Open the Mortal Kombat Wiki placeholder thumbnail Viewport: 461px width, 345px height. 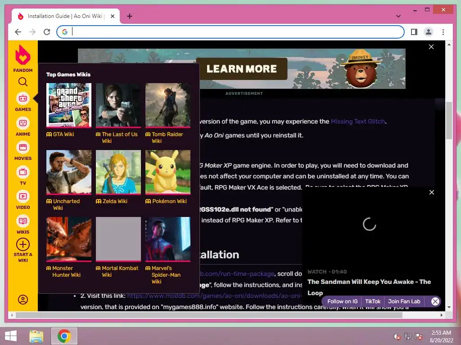click(x=118, y=239)
